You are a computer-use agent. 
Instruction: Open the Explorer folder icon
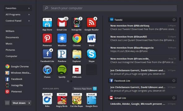pyautogui.click(x=77, y=54)
